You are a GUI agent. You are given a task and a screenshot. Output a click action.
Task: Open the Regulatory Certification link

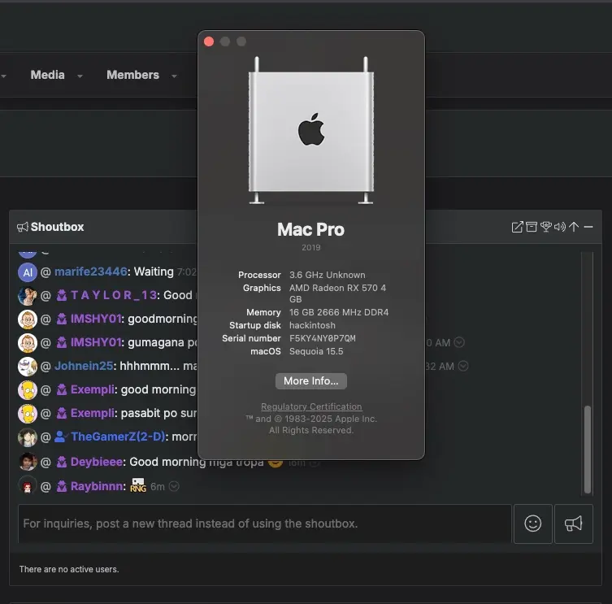point(311,406)
